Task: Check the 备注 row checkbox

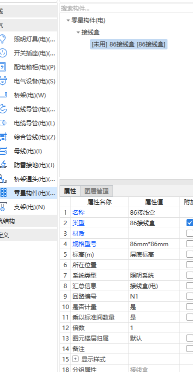Action: coord(189,349)
